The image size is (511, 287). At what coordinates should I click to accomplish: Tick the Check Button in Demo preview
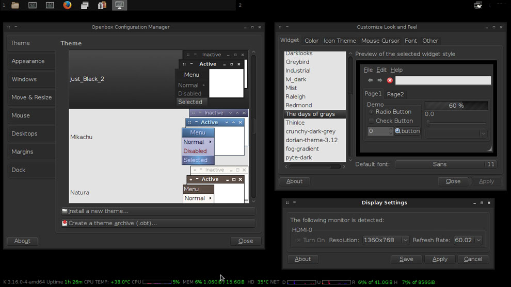click(x=371, y=121)
